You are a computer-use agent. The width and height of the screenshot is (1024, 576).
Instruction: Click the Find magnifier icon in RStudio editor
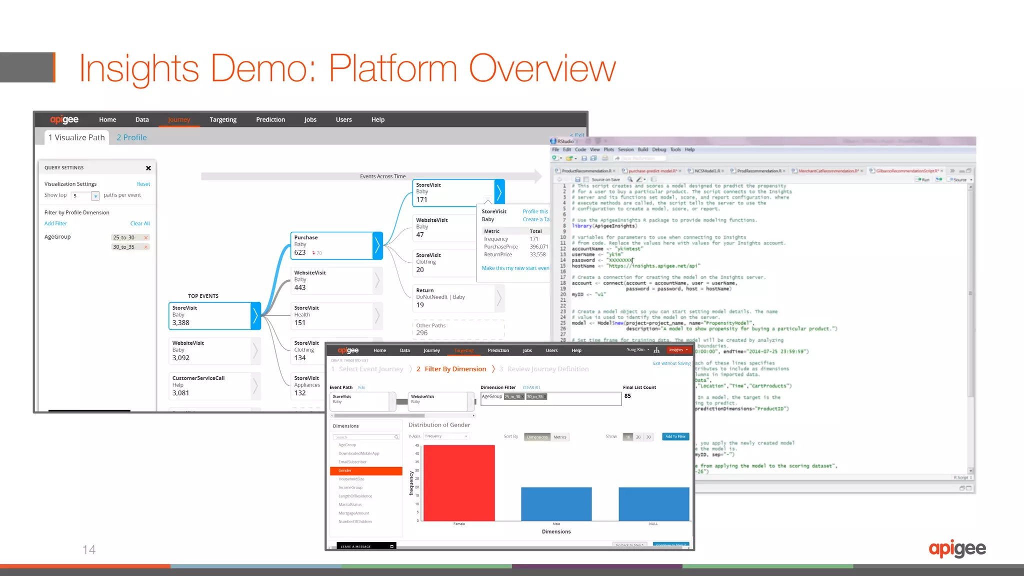[630, 179]
